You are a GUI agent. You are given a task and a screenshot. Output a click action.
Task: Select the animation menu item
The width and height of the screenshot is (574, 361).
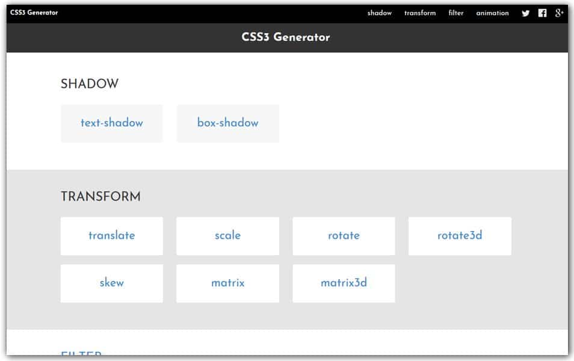click(492, 13)
